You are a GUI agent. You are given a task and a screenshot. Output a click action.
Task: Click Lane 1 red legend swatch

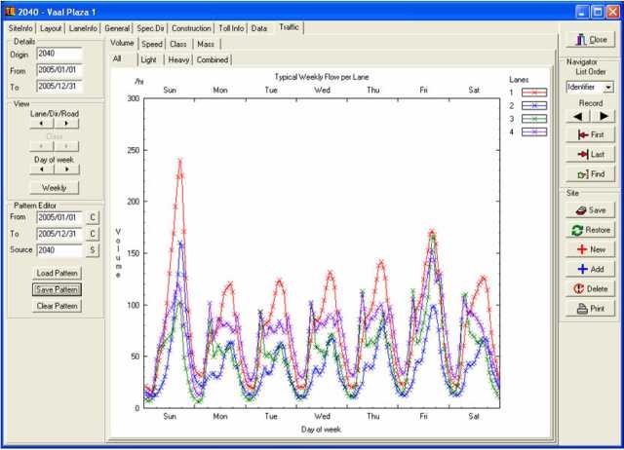534,93
